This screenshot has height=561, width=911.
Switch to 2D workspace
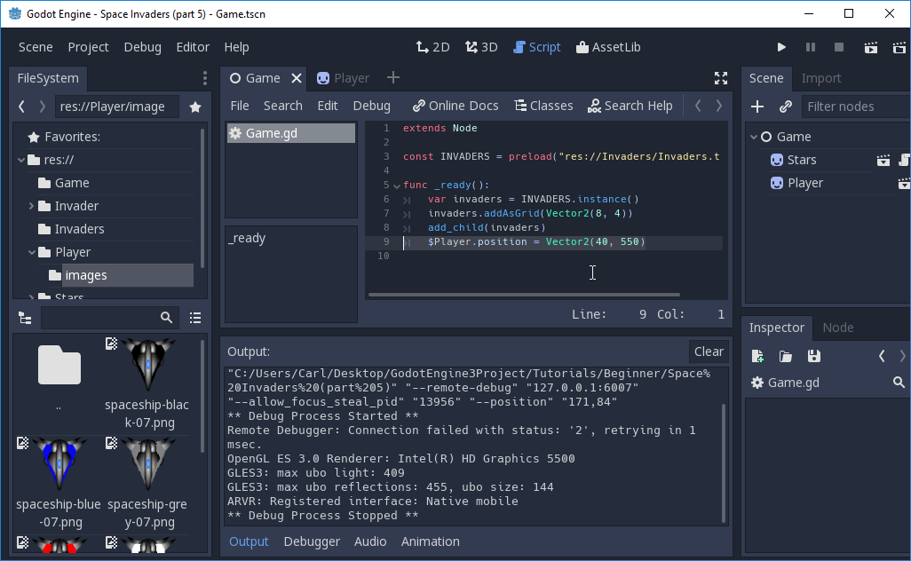point(432,47)
